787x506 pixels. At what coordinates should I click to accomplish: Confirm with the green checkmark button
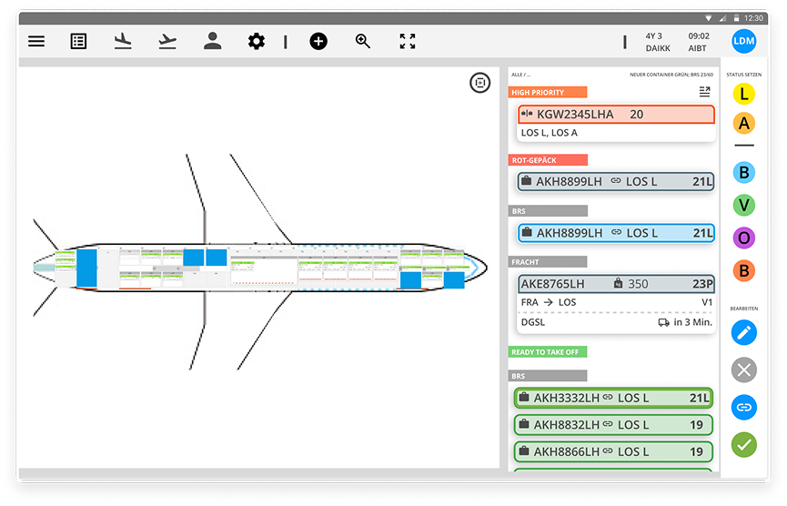click(744, 445)
